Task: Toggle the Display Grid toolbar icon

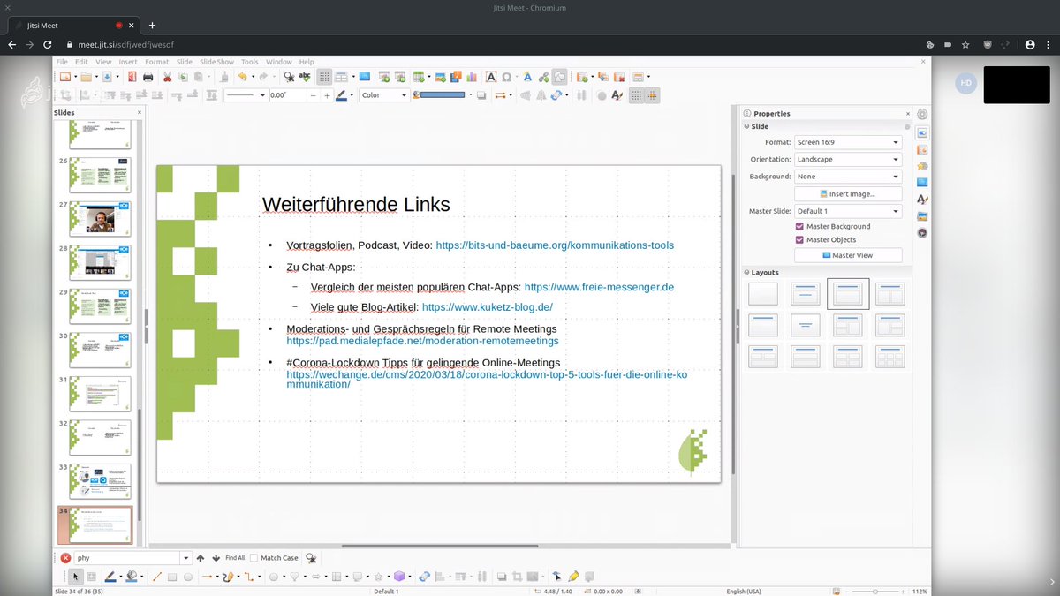Action: click(324, 77)
